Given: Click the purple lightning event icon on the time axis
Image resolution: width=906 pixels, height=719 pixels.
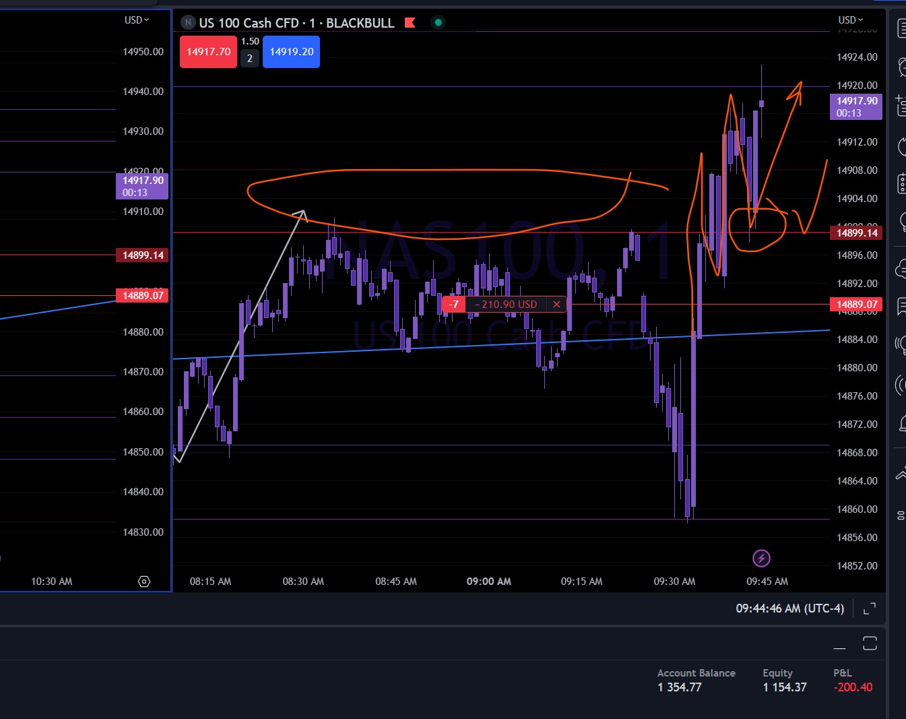Looking at the screenshot, I should pyautogui.click(x=761, y=558).
